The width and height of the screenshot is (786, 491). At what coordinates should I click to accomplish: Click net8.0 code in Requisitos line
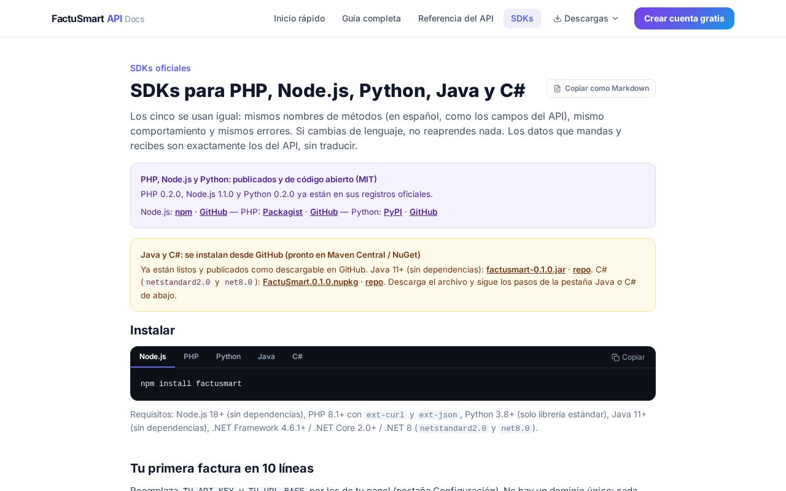pos(515,428)
